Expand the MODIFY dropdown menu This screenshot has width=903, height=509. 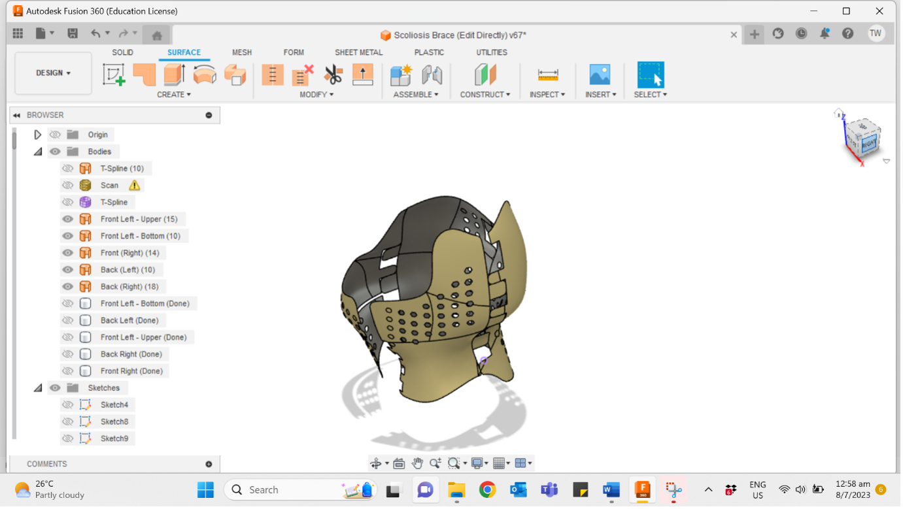coord(316,95)
